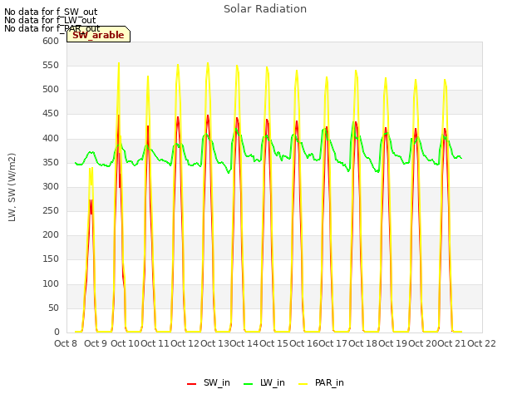Click the Oct 21 x-axis label
This screenshot has height=399, width=532.
pos(452,343)
